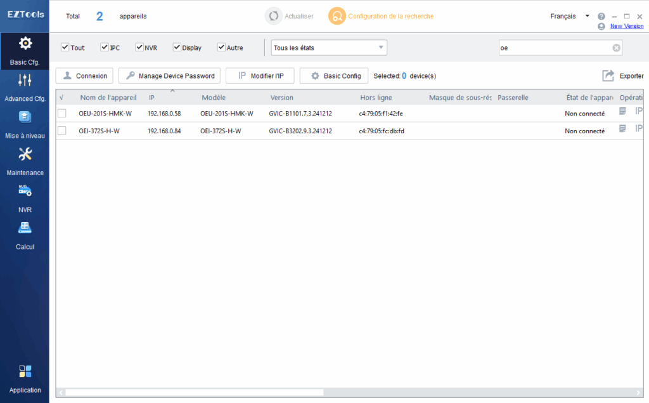Click the Exporter label

632,76
